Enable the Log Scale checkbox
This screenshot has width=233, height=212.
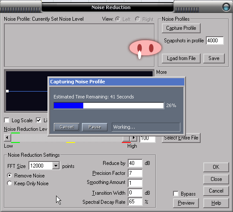[x=6, y=120]
